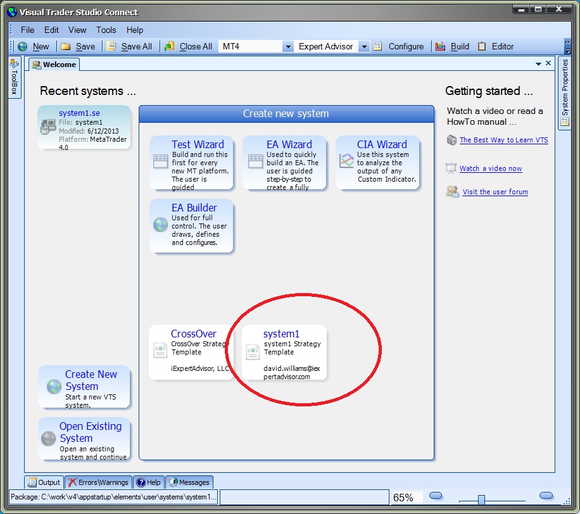Switch to the Messages tab
Viewport: 580px width, 514px height.
click(189, 482)
